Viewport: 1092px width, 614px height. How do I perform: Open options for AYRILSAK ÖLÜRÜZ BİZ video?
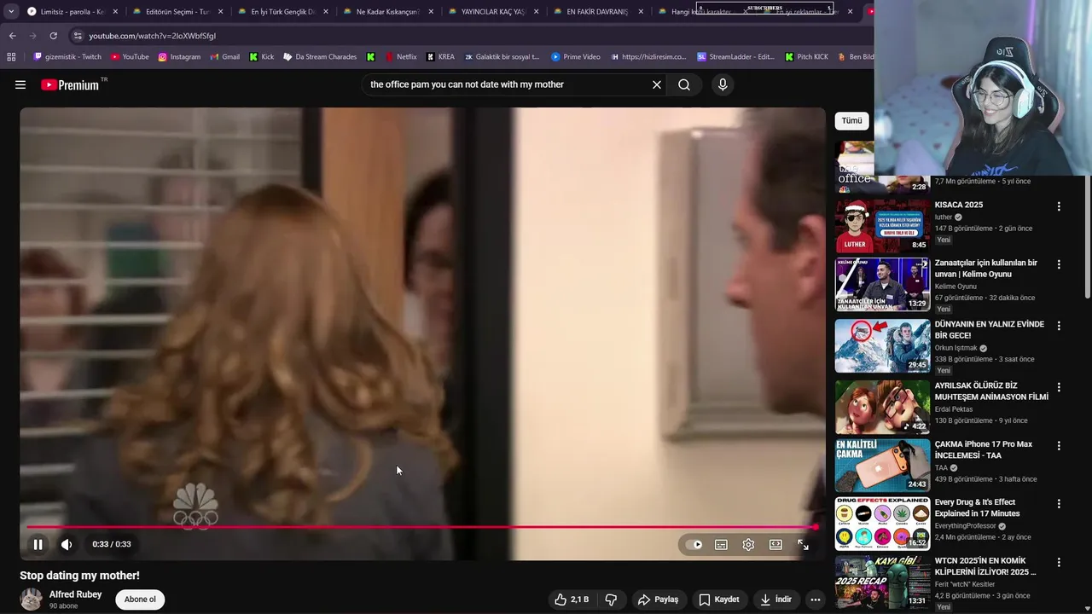click(x=1059, y=387)
